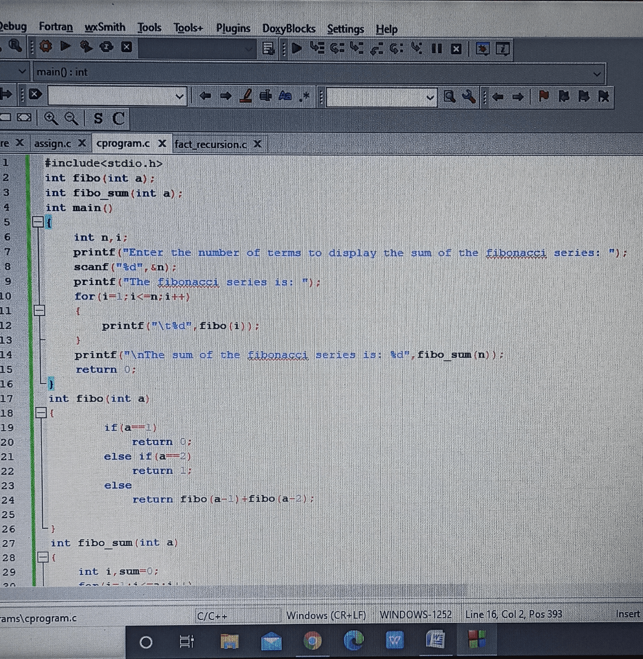The image size is (643, 659).
Task: Open Google Chrome from the taskbar
Action: (312, 641)
